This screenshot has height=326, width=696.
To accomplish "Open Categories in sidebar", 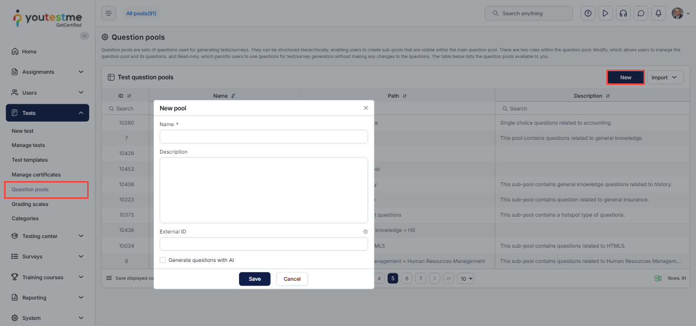I will [25, 218].
